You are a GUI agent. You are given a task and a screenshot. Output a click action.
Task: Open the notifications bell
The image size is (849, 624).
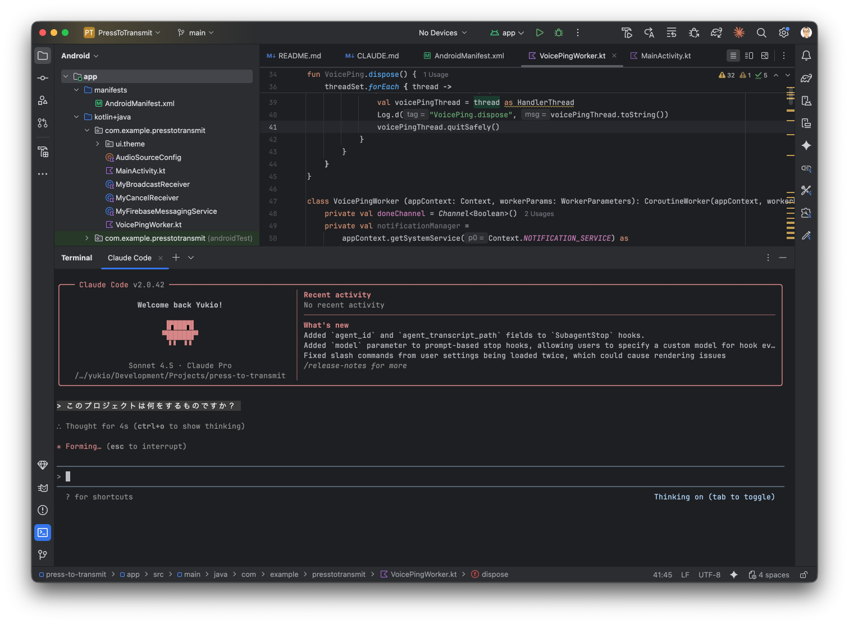[x=806, y=55]
